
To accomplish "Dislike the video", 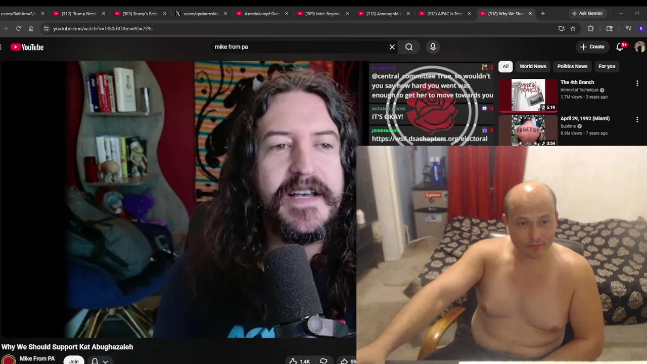I will pos(323,361).
